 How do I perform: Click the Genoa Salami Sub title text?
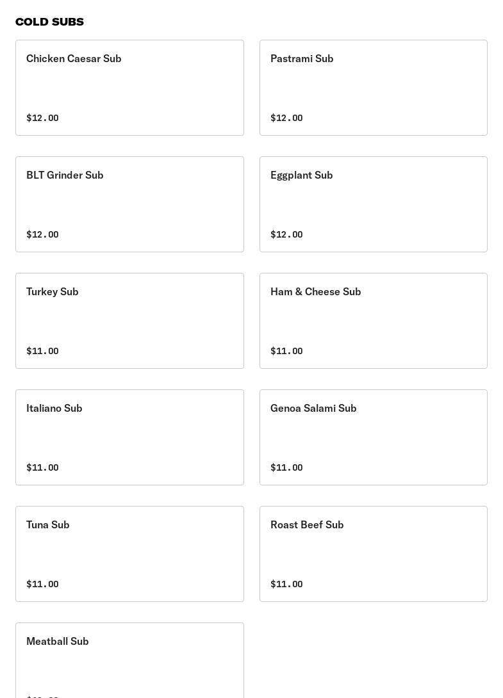point(313,408)
